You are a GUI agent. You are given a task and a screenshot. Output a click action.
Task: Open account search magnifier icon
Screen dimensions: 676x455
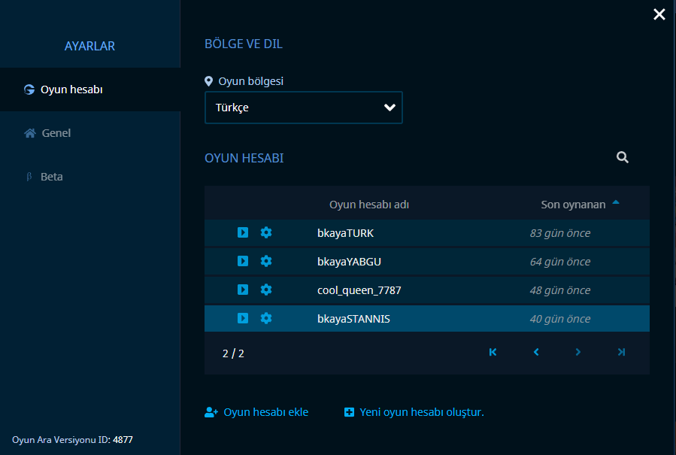click(x=622, y=157)
